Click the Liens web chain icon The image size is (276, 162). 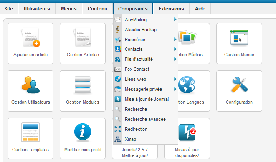[118, 79]
